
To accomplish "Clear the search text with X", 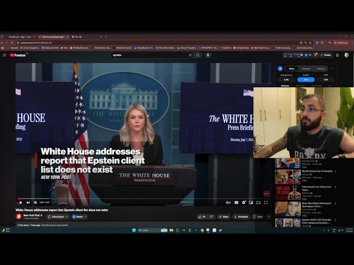I will [190, 55].
